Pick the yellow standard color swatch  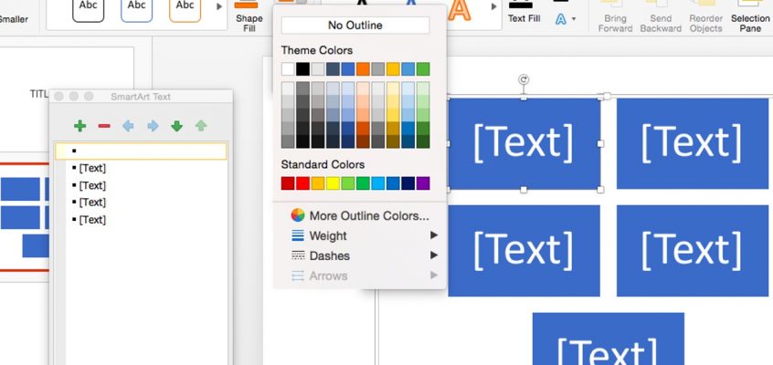click(x=333, y=183)
